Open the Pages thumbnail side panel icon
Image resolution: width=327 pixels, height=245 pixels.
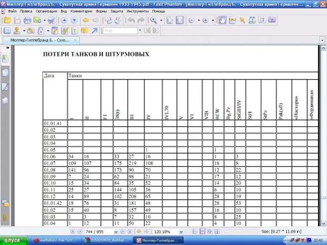5,73
